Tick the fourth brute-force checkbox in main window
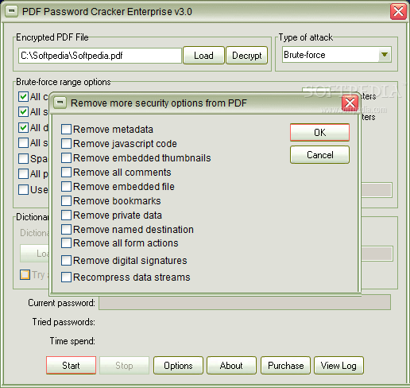 (24, 143)
